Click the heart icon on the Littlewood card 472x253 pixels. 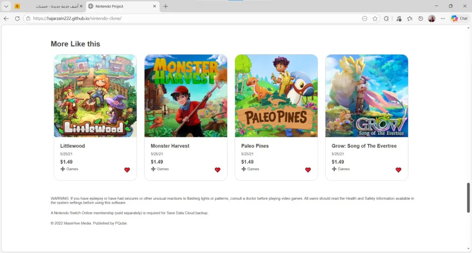tap(127, 170)
